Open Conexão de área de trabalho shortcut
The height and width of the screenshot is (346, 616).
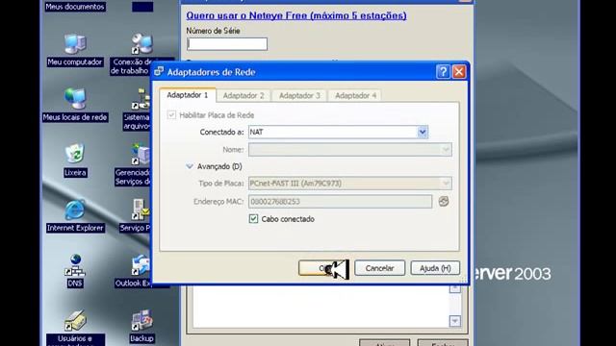141,44
